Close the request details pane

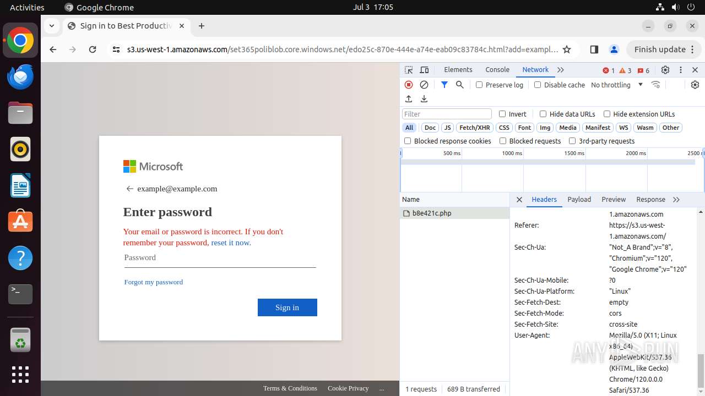tap(519, 200)
